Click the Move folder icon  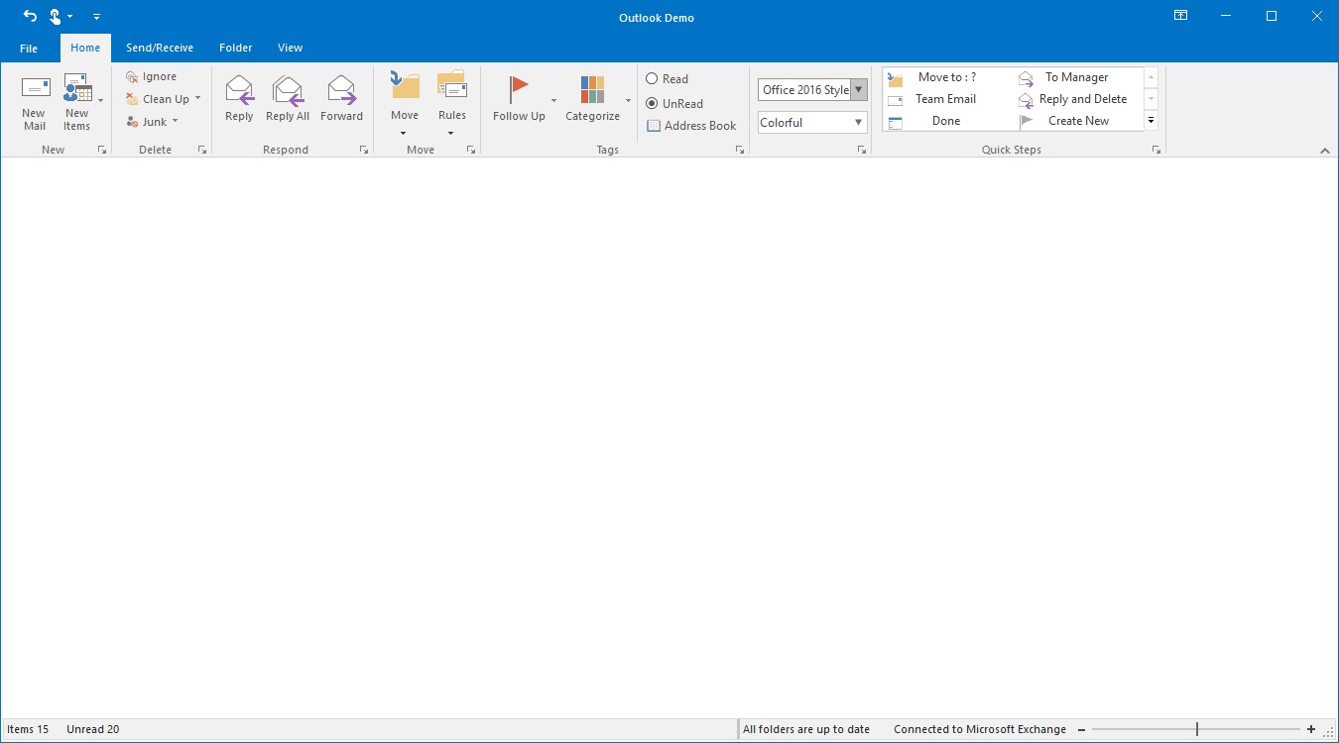pyautogui.click(x=404, y=85)
